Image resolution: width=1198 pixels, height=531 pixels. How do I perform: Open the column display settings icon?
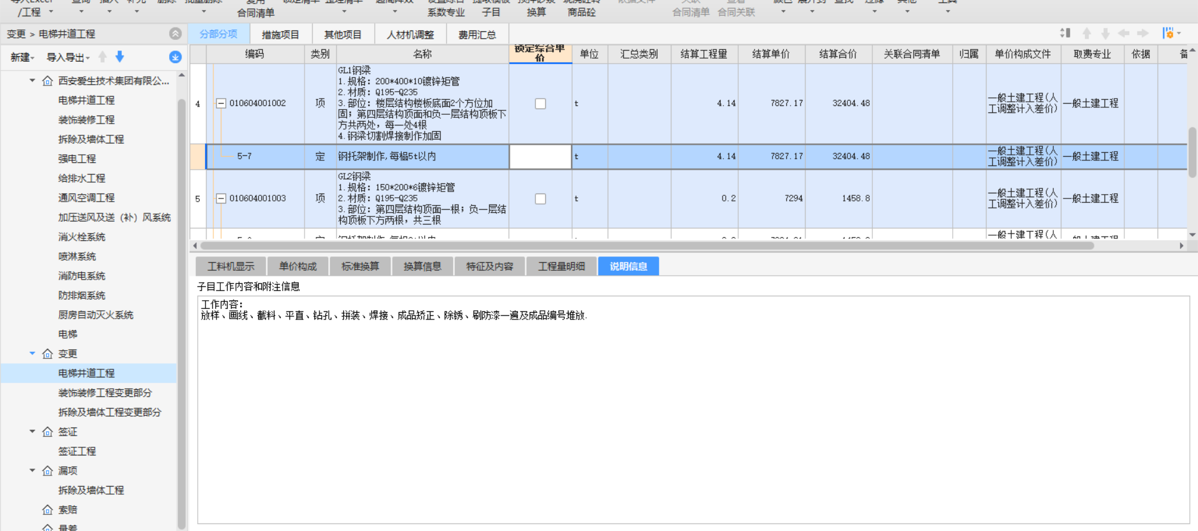coord(1167,33)
